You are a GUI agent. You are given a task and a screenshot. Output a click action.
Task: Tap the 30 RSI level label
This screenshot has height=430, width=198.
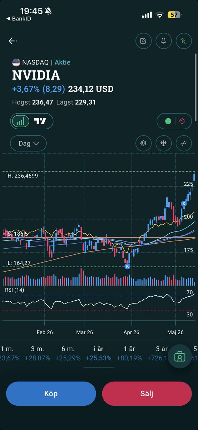(190, 315)
